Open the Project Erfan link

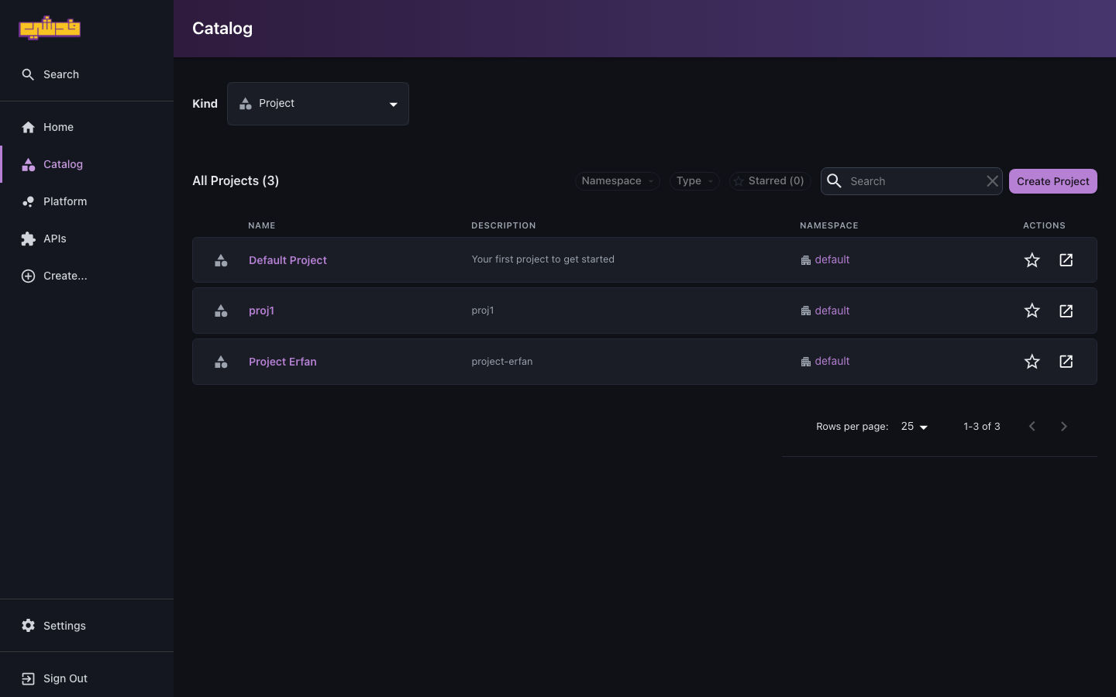pyautogui.click(x=282, y=362)
